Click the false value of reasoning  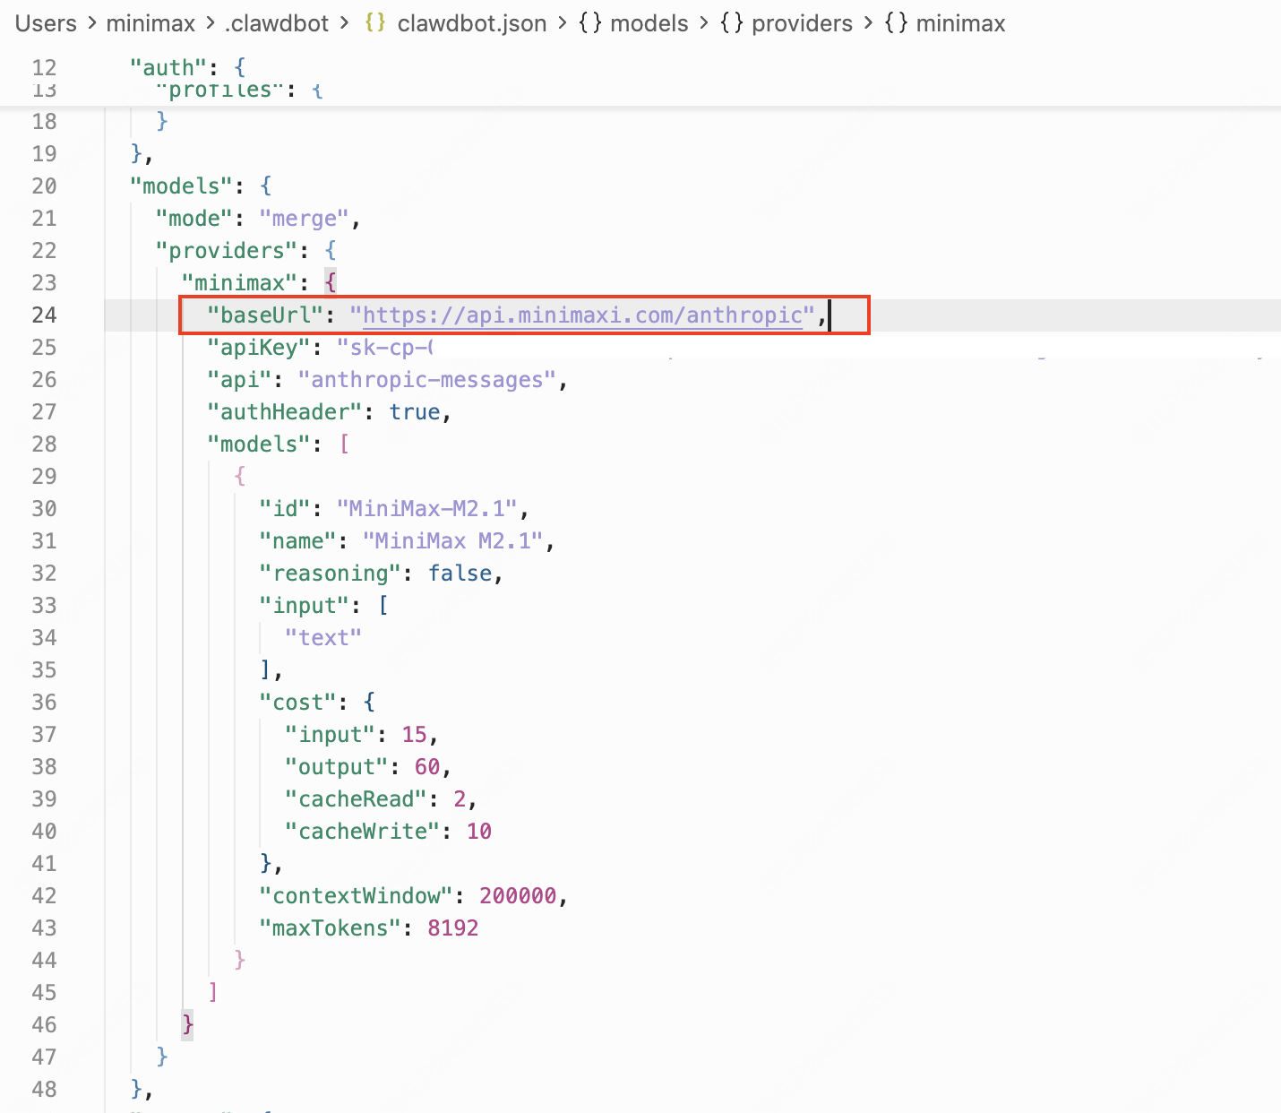(x=460, y=573)
